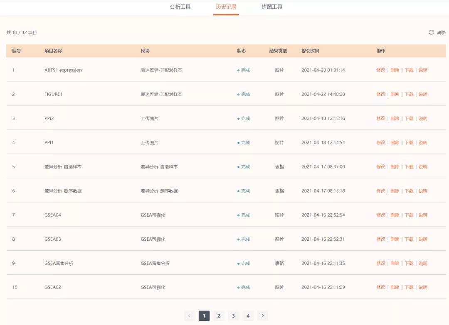Viewport: 449px width, 325px height.
Task: Go to next page with the right arrow
Action: point(262,315)
